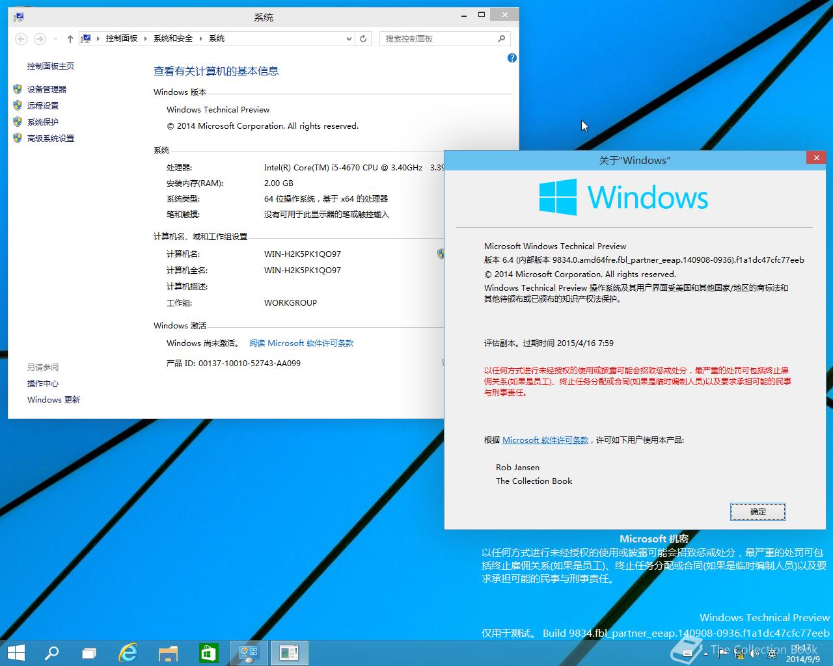Open Task View on the taskbar
Screen dimensions: 833x666
(89, 652)
